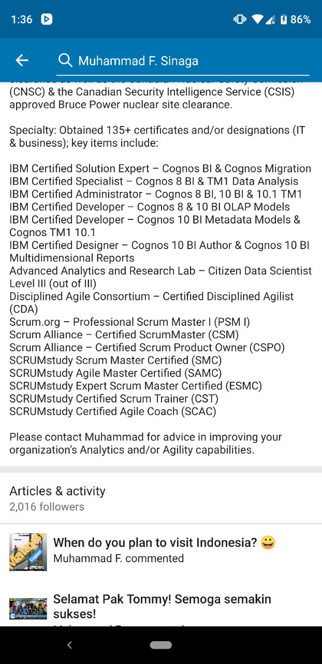Tap the back arrow in the search header
322x664 pixels.
coord(22,61)
